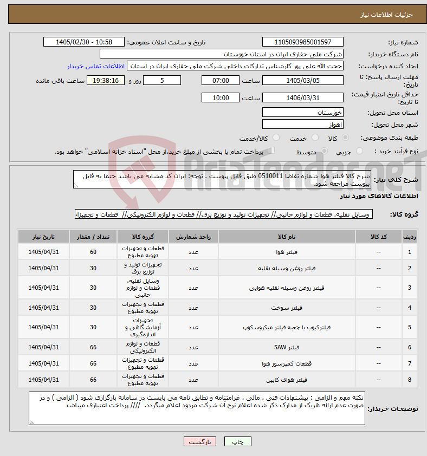Click quantity 60 in the فیلتر هوا row

pyautogui.click(x=93, y=252)
